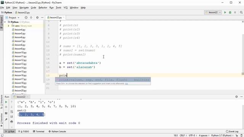Open lesson7.py in project tree
The image size is (244, 137).
pyautogui.click(x=20, y=41)
